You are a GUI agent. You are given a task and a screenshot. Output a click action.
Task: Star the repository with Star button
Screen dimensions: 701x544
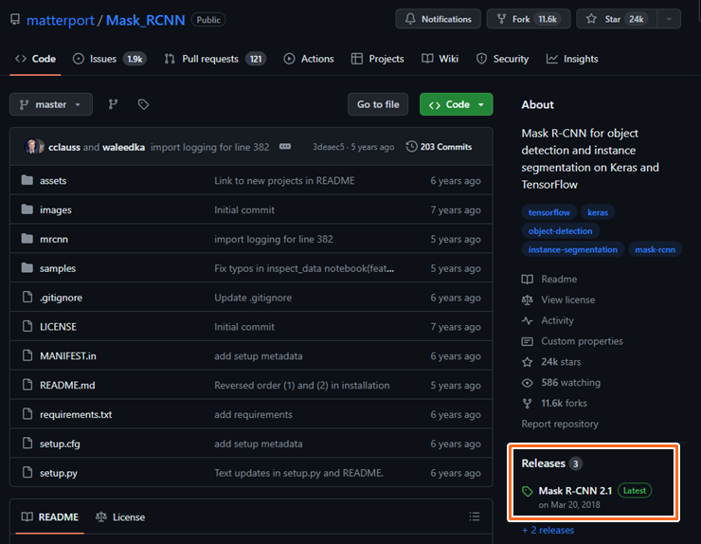point(617,19)
